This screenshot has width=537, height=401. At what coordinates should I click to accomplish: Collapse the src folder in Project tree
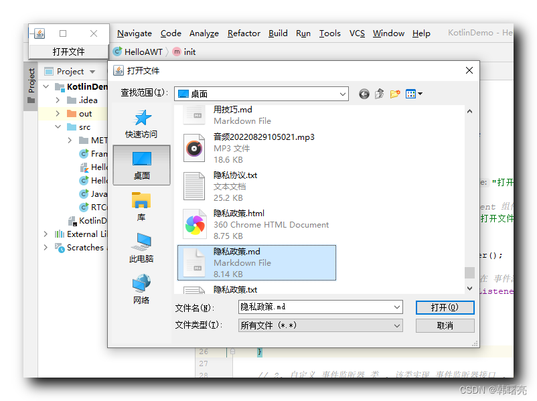pyautogui.click(x=59, y=127)
